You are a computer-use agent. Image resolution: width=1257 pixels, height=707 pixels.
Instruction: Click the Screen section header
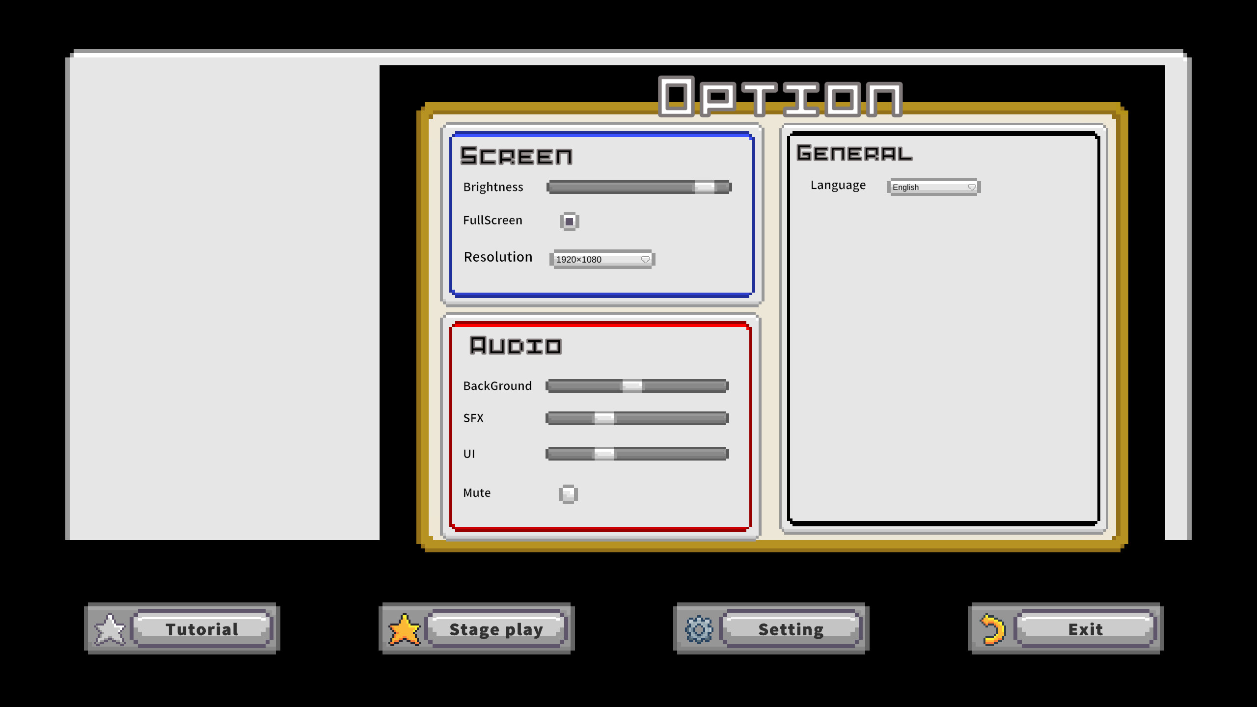pyautogui.click(x=516, y=156)
